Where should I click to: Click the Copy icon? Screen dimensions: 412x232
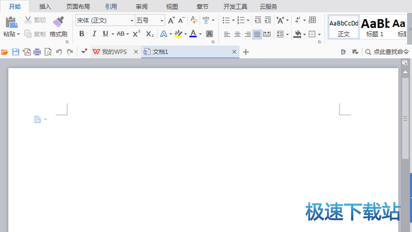click(x=28, y=34)
